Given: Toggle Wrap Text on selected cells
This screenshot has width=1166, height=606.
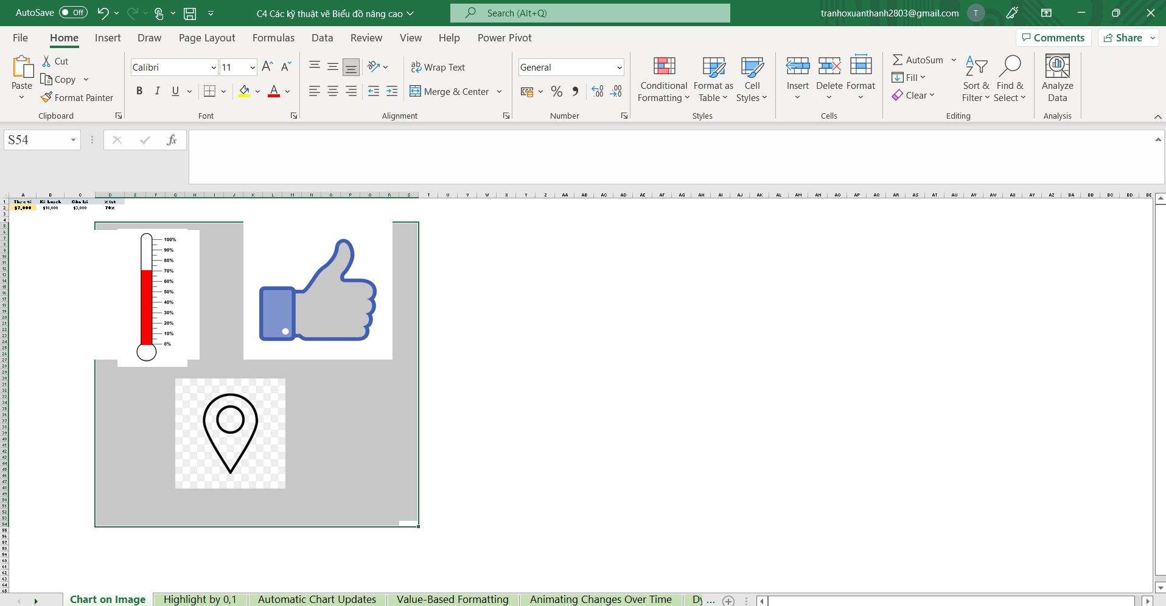Looking at the screenshot, I should tap(438, 67).
